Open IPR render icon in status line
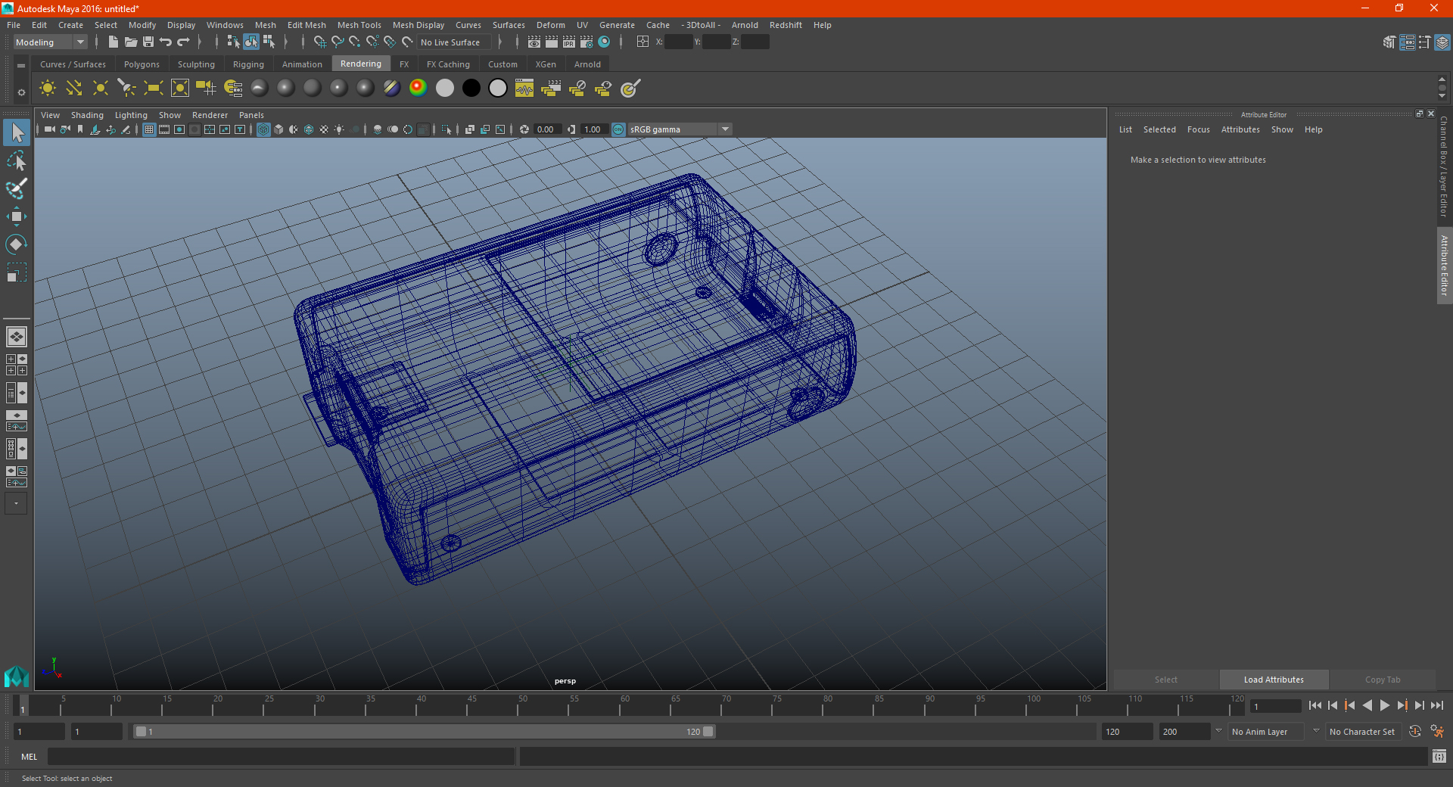The width and height of the screenshot is (1453, 787). pos(569,42)
